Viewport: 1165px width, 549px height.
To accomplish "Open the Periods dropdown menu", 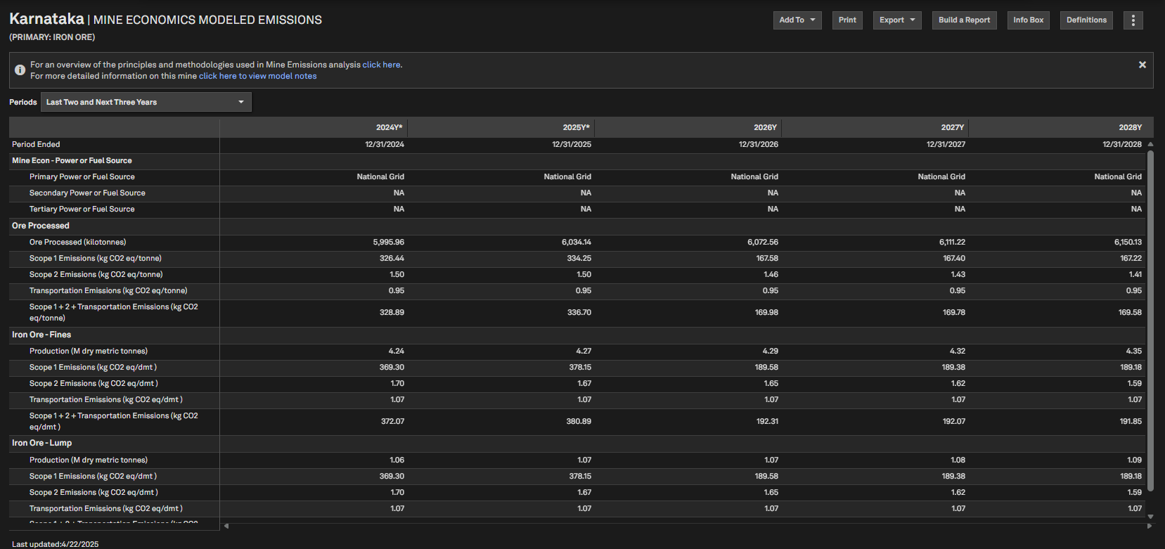I will tap(146, 102).
